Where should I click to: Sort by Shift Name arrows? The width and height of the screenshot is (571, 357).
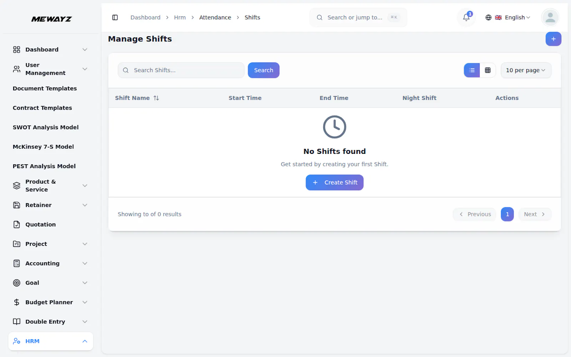(x=156, y=98)
